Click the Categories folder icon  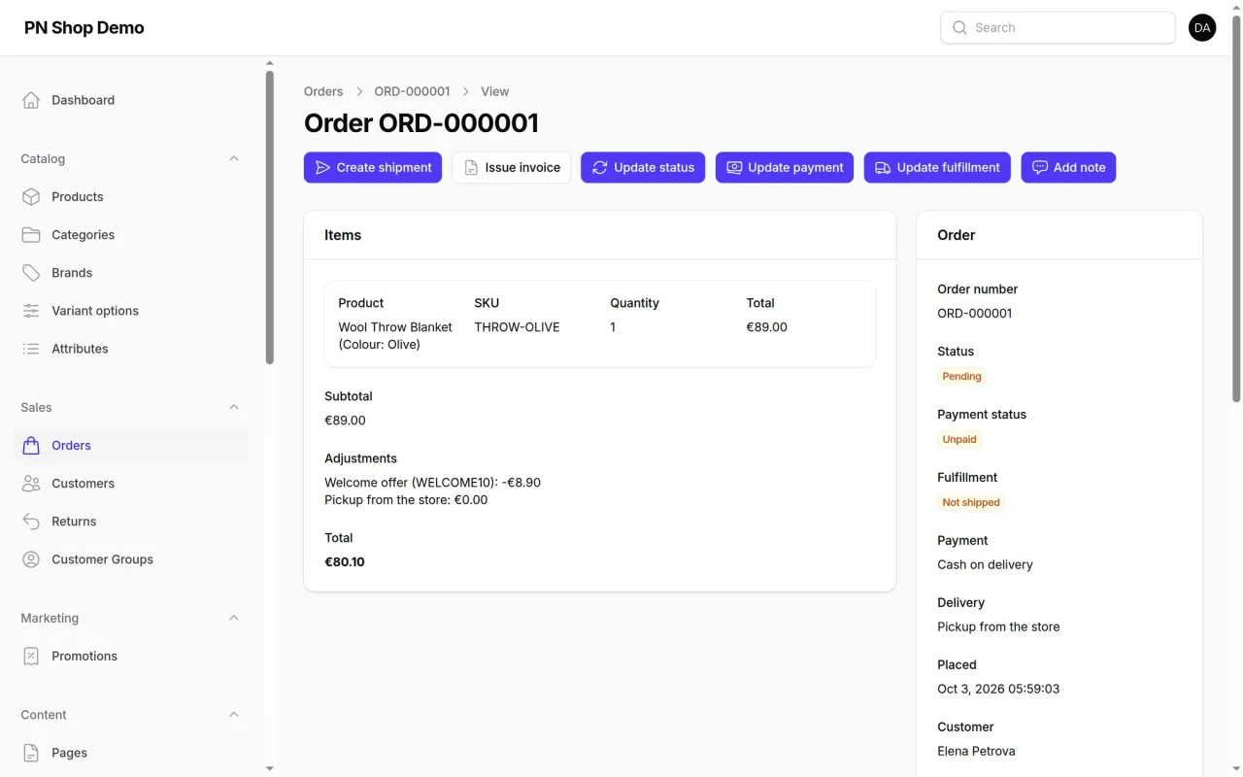31,234
